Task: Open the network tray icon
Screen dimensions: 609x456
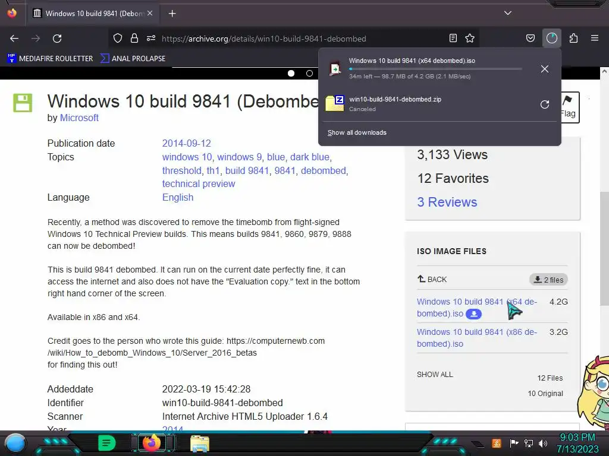Action: coord(529,443)
